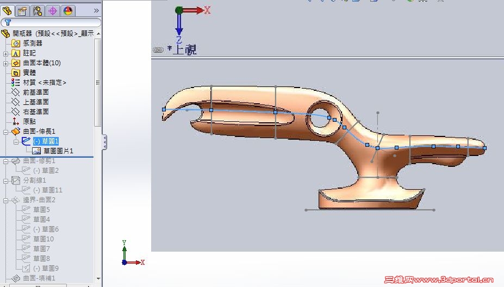
Task: Expand the 曲面本體(10) folder
Action: coord(5,64)
